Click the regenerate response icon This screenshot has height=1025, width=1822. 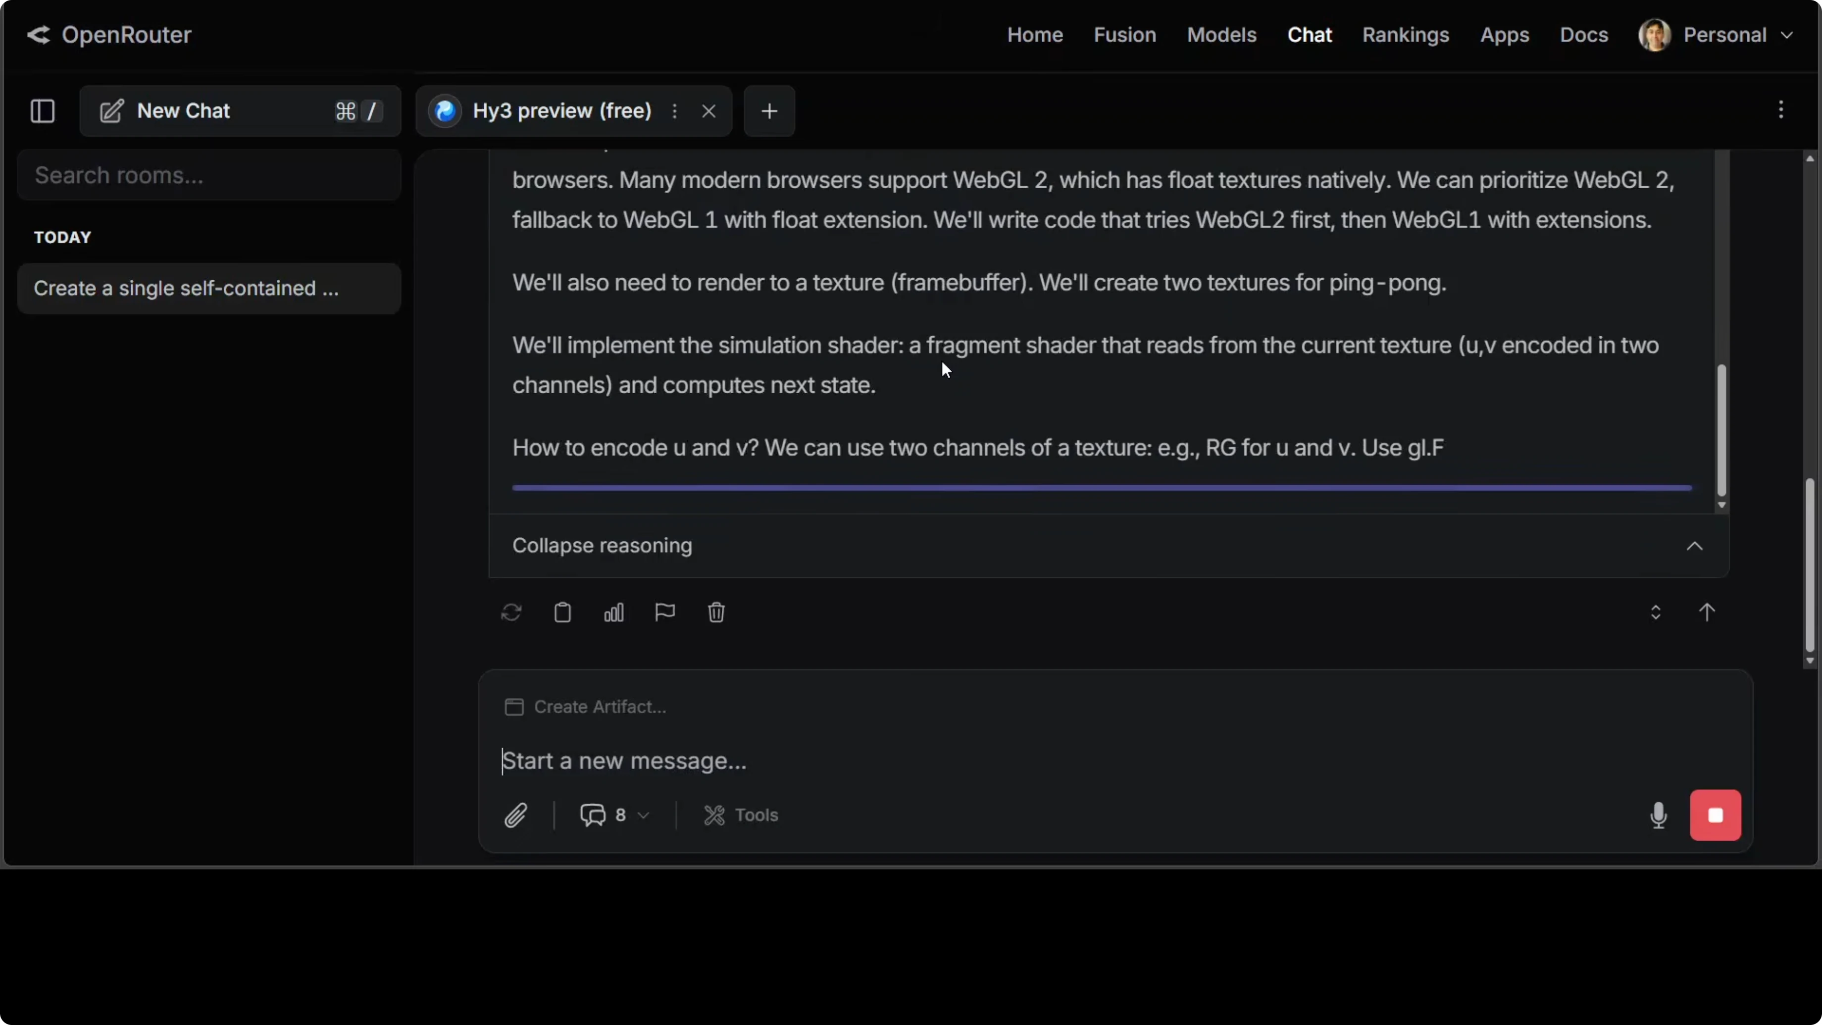tap(510, 612)
